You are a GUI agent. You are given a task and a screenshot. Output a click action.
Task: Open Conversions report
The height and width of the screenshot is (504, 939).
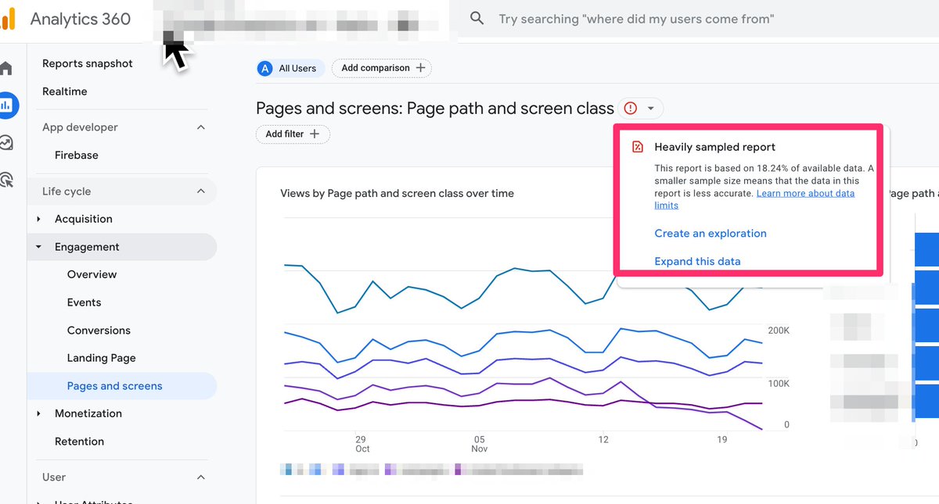[x=99, y=331]
